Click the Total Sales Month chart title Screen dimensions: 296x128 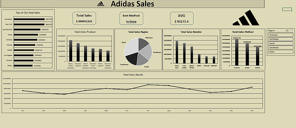point(133,75)
